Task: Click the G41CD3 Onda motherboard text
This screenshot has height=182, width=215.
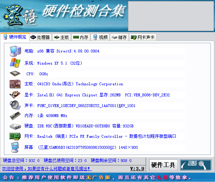Action: click(80, 84)
